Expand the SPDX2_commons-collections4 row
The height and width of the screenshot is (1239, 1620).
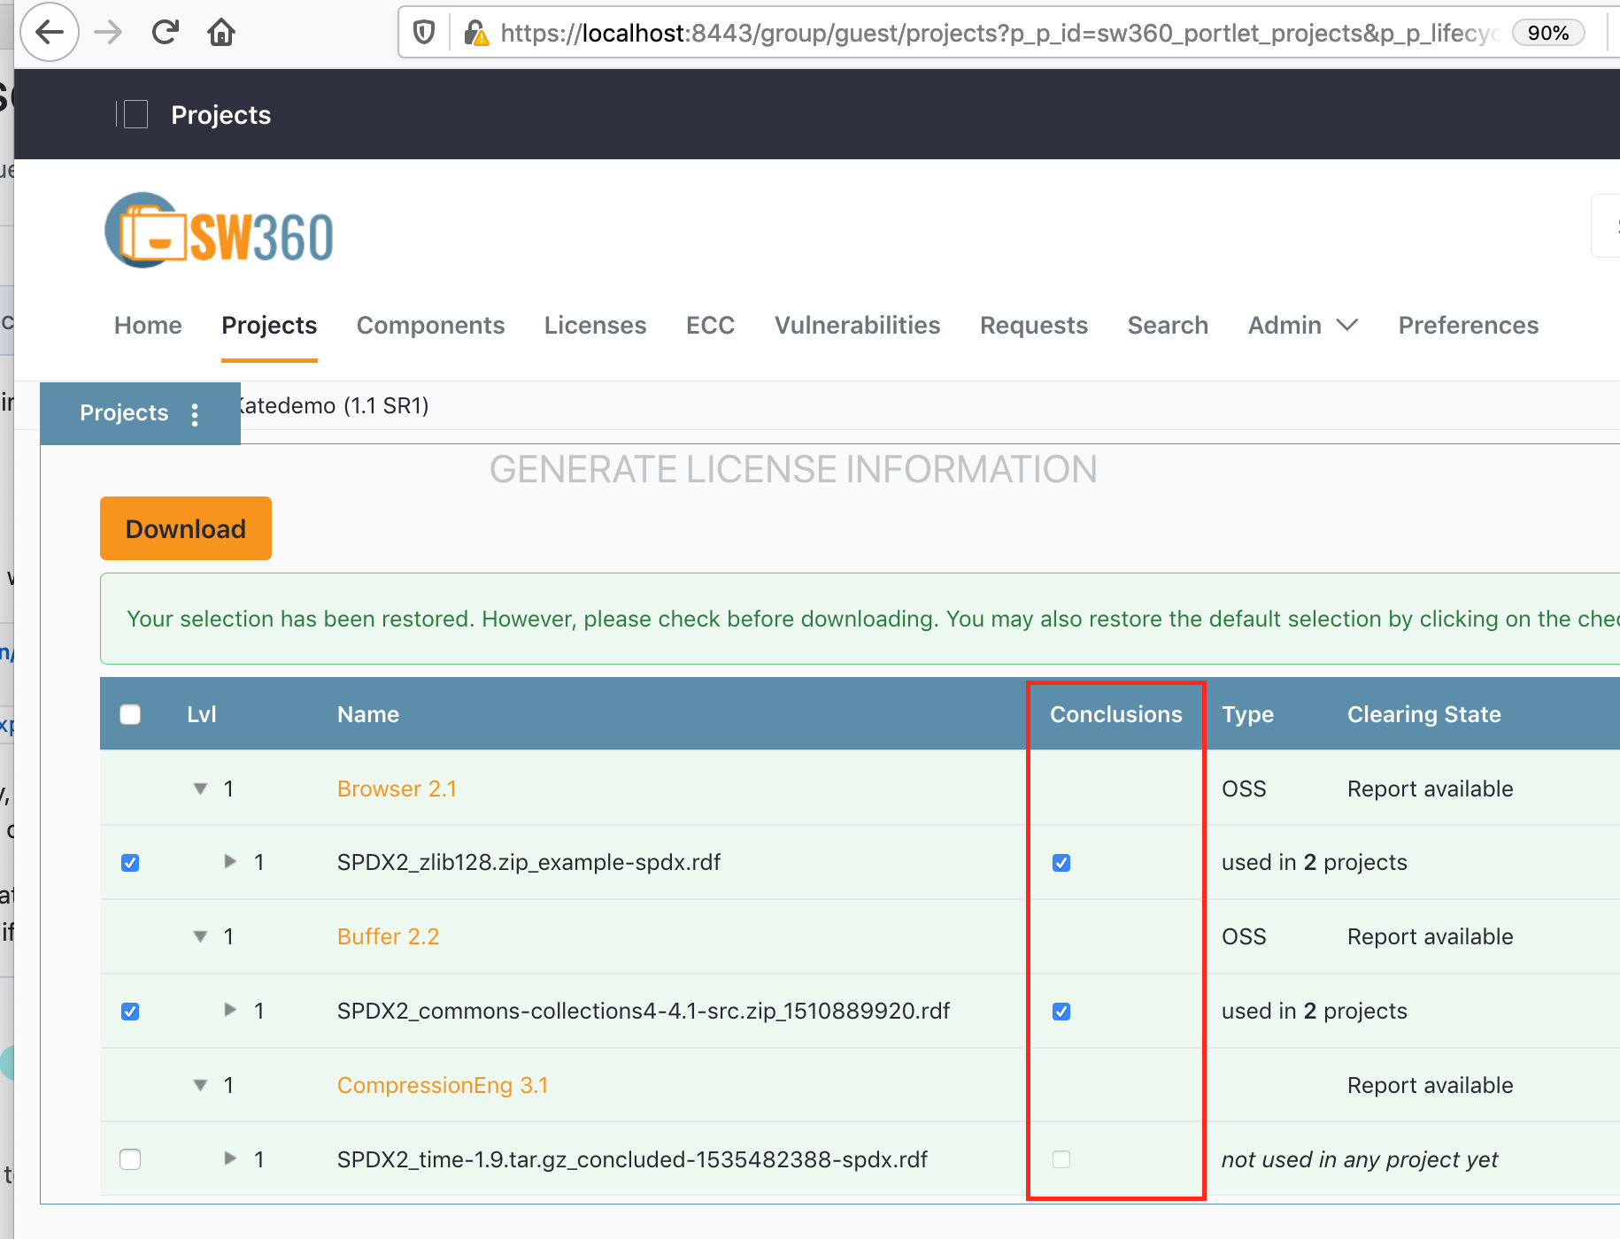click(x=229, y=1010)
